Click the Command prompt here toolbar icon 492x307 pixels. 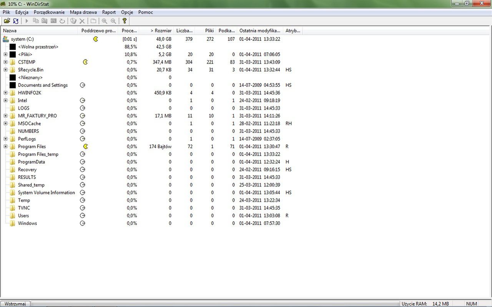tap(53, 21)
